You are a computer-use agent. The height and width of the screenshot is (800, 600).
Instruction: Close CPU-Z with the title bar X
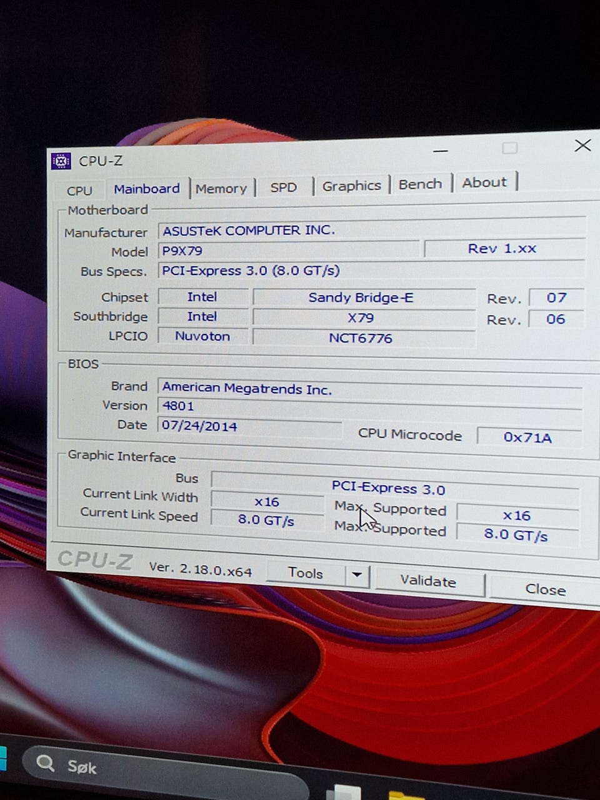pyautogui.click(x=582, y=146)
